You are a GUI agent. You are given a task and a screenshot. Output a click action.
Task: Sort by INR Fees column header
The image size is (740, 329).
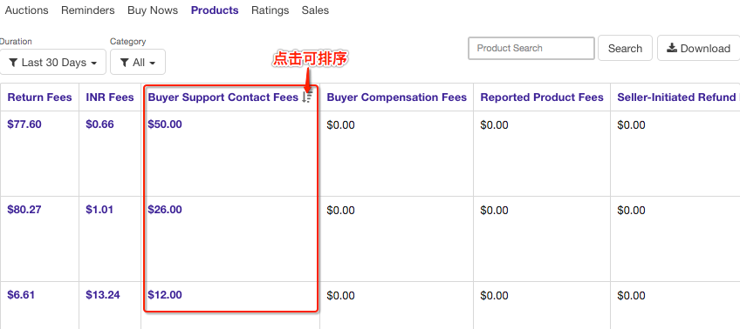pyautogui.click(x=110, y=97)
